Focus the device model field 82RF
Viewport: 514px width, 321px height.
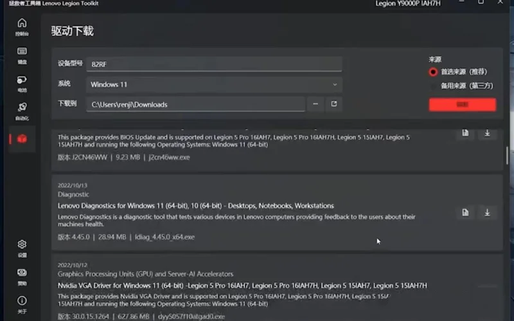tap(215, 64)
